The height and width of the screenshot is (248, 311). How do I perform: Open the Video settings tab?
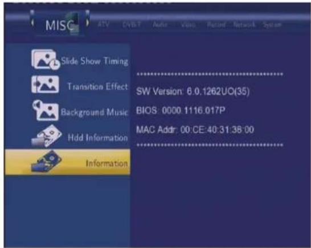188,25
